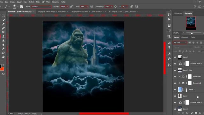204x115 pixels.
Task: Hide the Channel Mixer 2 layer
Action: (x=175, y=103)
